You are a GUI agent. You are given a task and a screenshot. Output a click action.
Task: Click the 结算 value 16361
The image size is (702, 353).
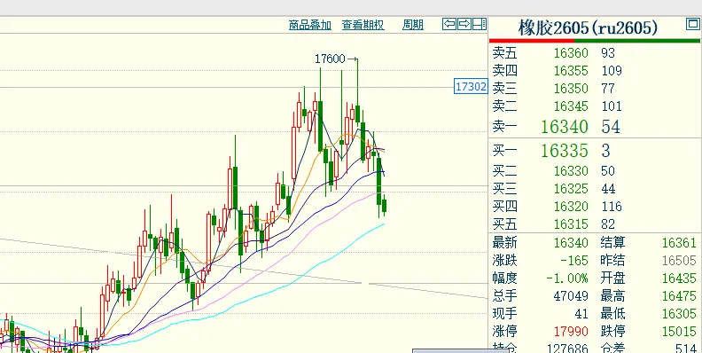679,243
